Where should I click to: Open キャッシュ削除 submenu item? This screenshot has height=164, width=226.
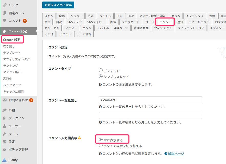pyautogui.click(x=13, y=92)
